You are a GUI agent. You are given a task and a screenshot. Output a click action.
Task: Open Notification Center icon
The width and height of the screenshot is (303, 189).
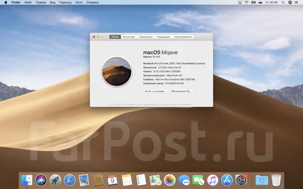296,2
